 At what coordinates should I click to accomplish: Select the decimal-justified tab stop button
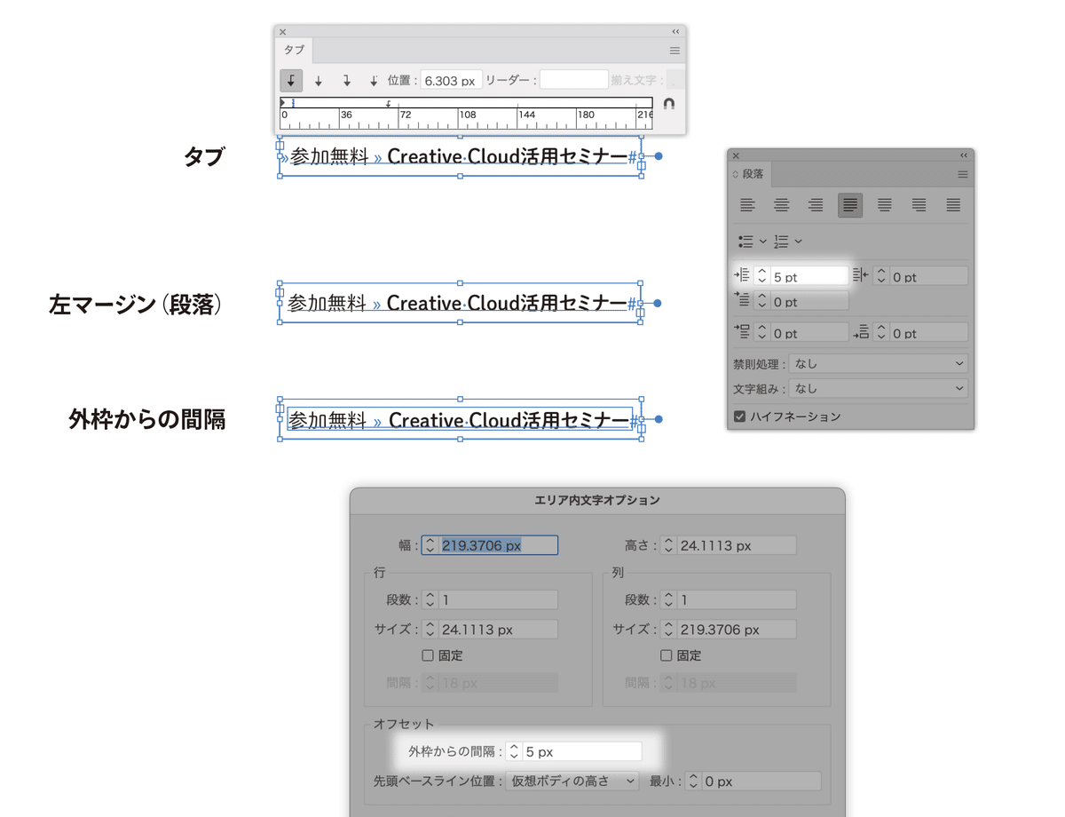pyautogui.click(x=374, y=80)
